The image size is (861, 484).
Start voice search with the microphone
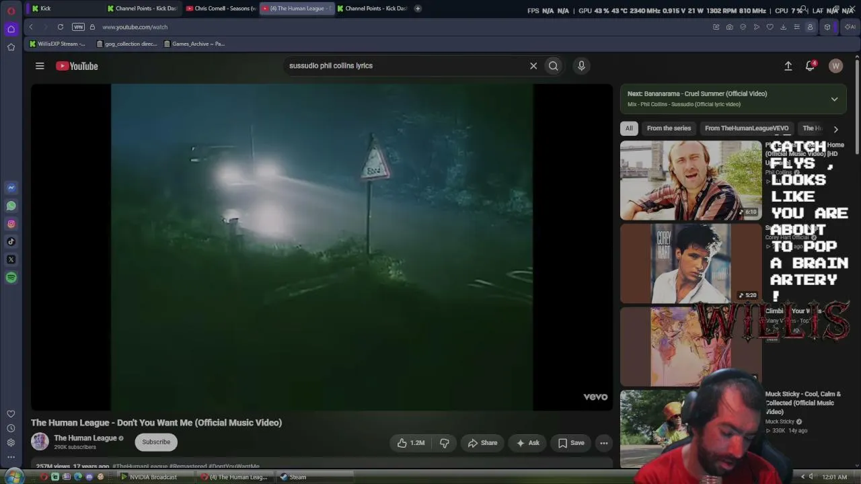coord(581,66)
